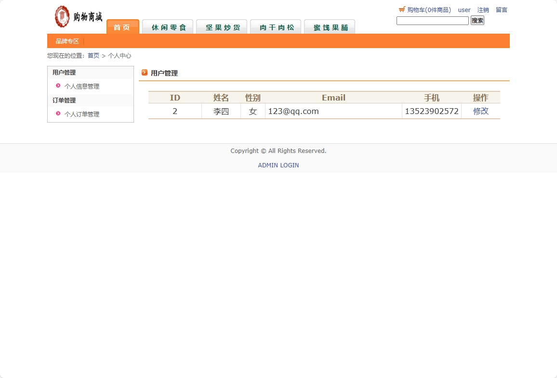This screenshot has height=378, width=557.
Task: Click the shopping cart icon
Action: click(x=401, y=9)
